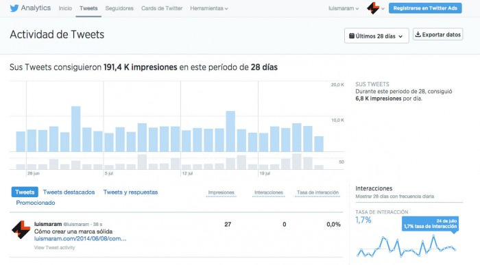Click the Actividad de Tweets heading

tap(57, 34)
